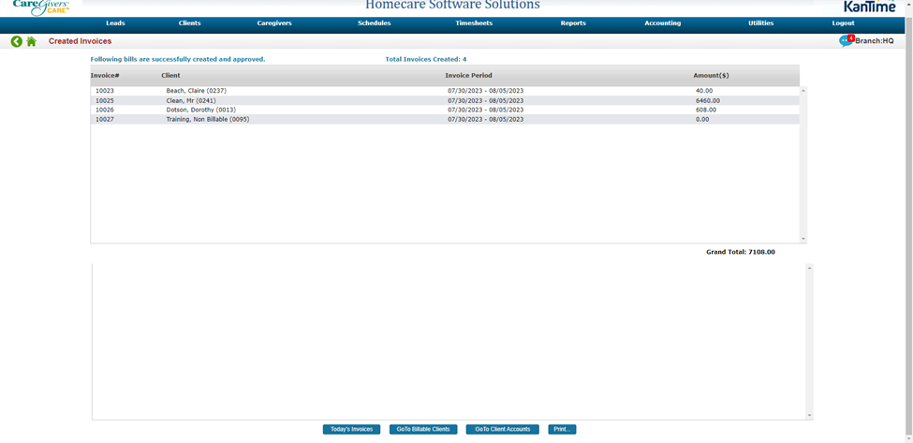The image size is (913, 443).
Task: Open the Clients menu
Action: tap(189, 23)
